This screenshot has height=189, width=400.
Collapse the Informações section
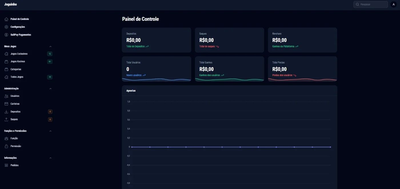point(51,158)
